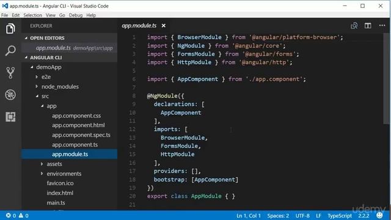The height and width of the screenshot is (220, 391).
Task: Click on the 'providers' property in code
Action: (x=169, y=171)
